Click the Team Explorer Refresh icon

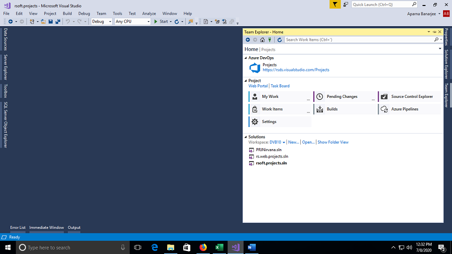coord(280,40)
